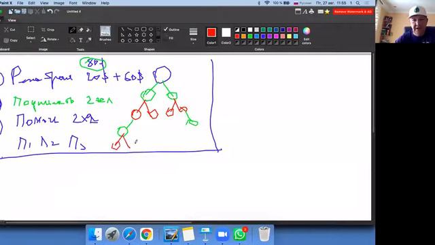Pick the yellow palette color
The width and height of the screenshot is (435, 245).
(289, 36)
